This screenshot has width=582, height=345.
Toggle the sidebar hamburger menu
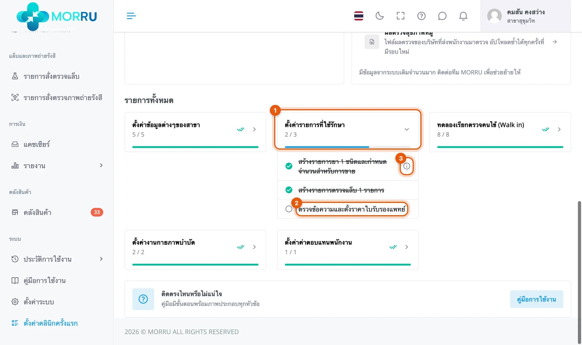click(131, 16)
